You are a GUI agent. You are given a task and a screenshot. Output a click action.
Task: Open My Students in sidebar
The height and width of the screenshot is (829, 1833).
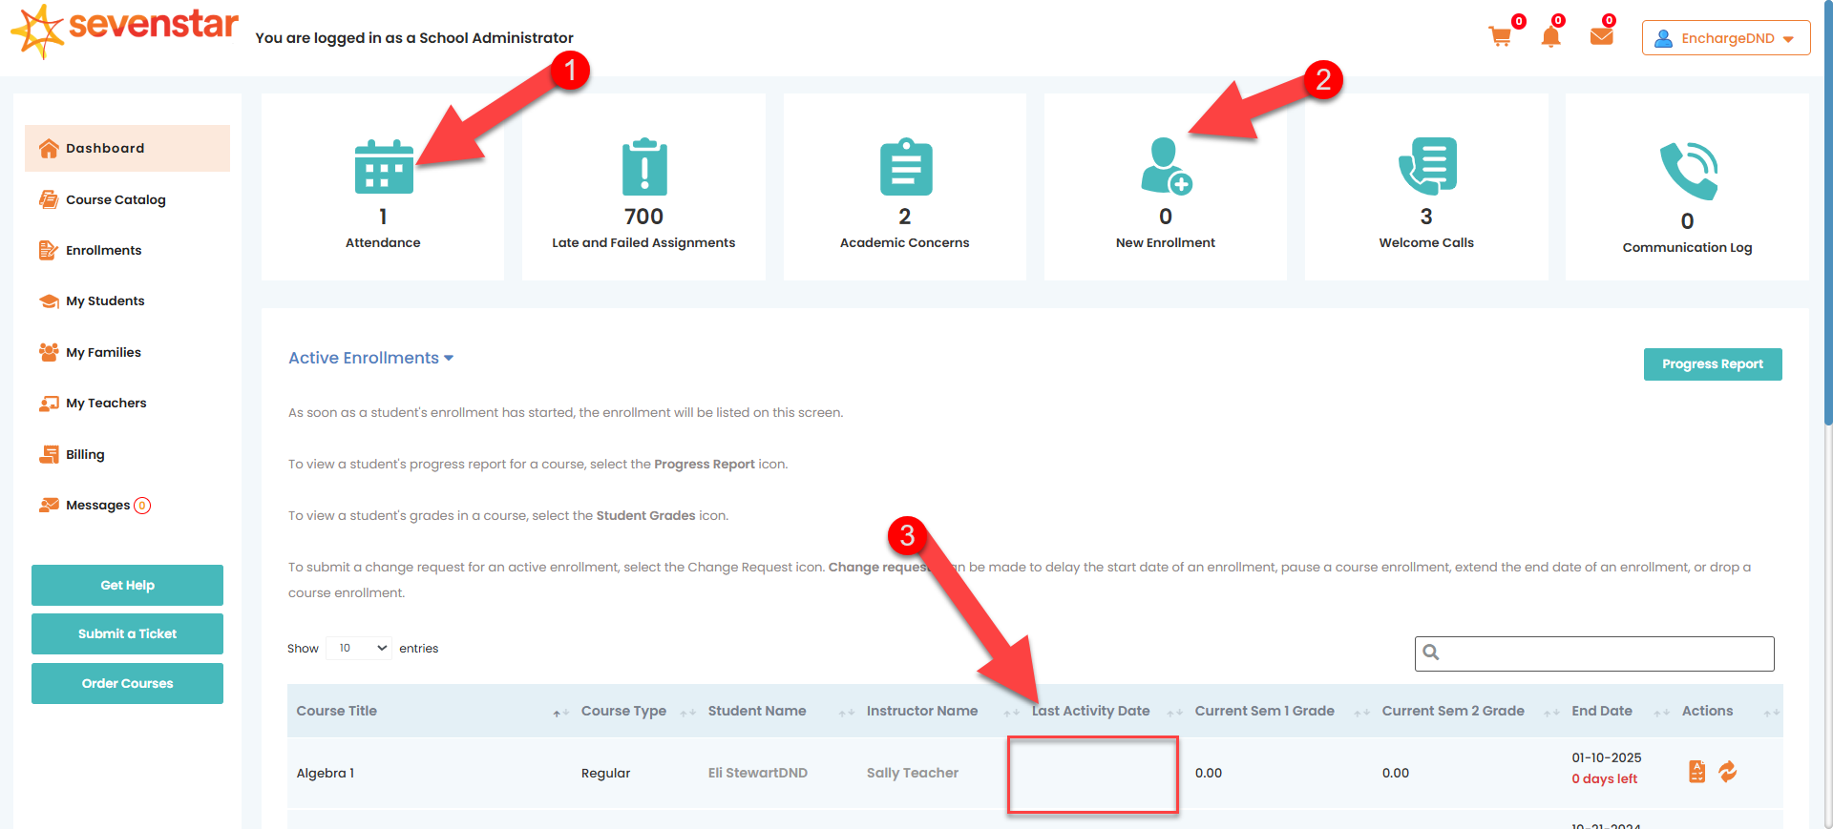click(105, 301)
